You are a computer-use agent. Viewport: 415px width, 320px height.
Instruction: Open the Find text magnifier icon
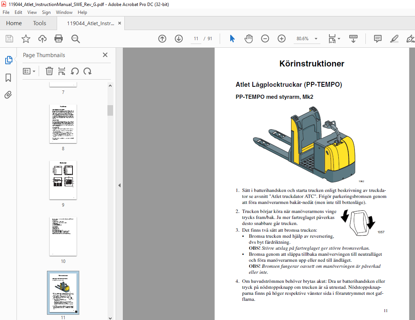point(75,39)
